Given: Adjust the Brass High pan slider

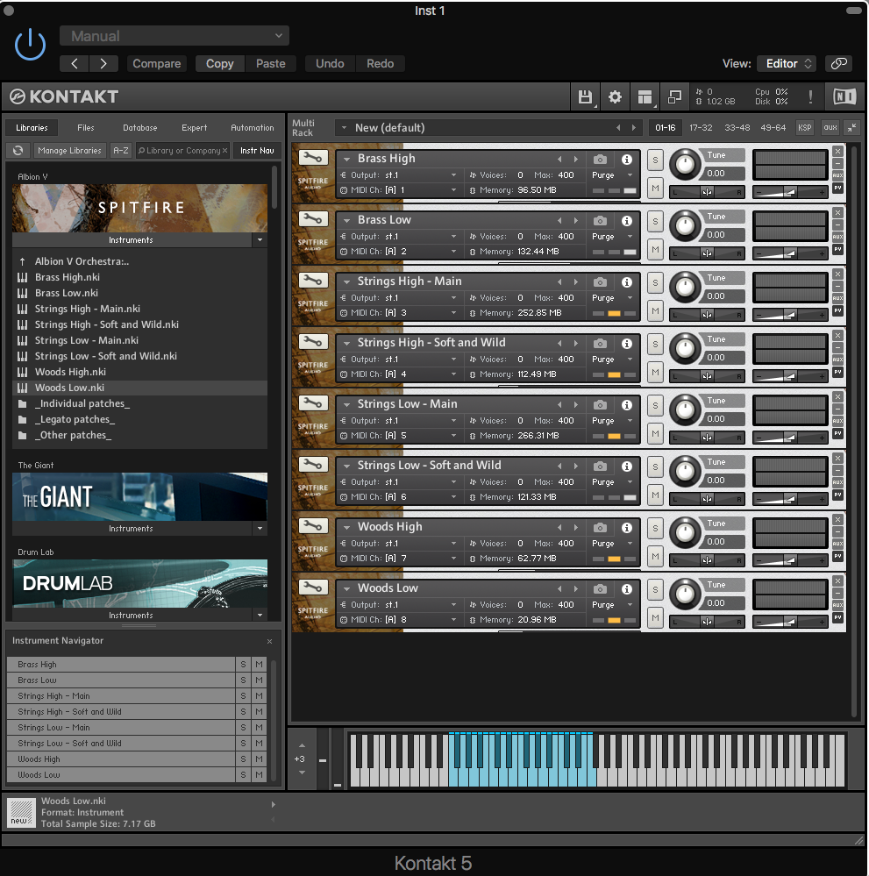Looking at the screenshot, I should point(707,192).
